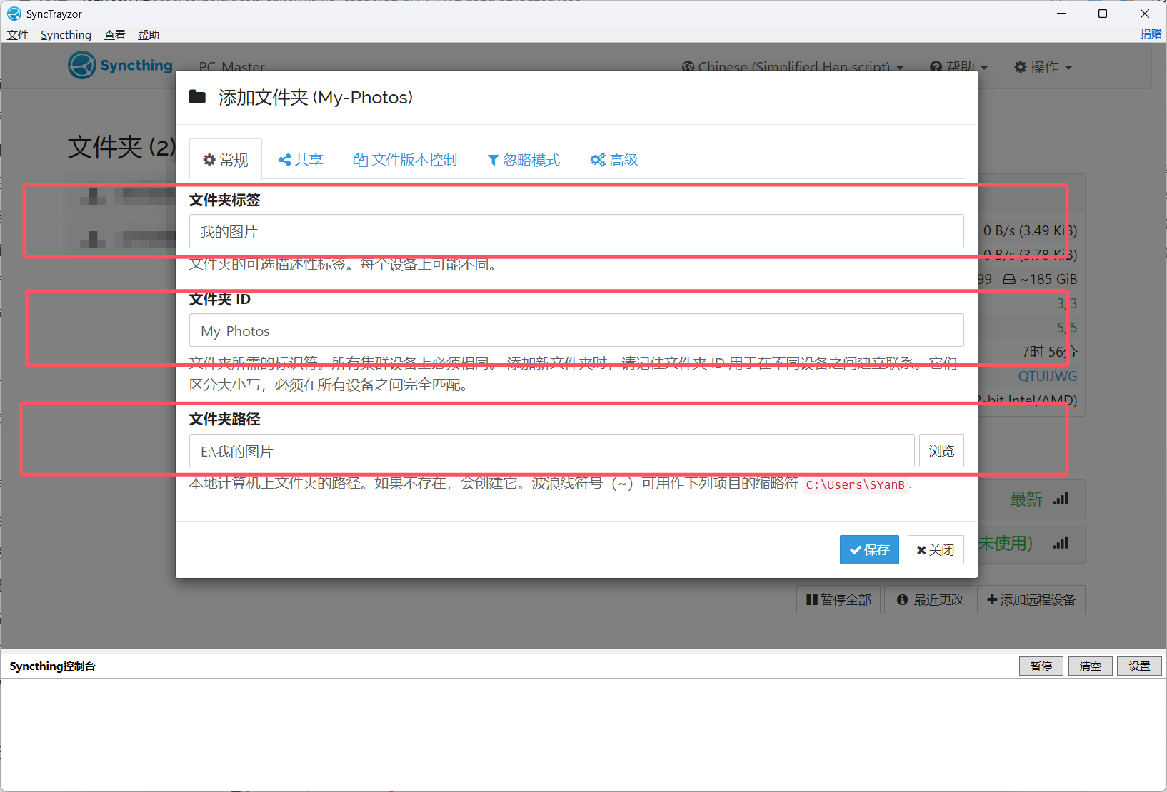Expand the 帮助 dropdown in navbar
This screenshot has height=792, width=1167.
tap(958, 67)
